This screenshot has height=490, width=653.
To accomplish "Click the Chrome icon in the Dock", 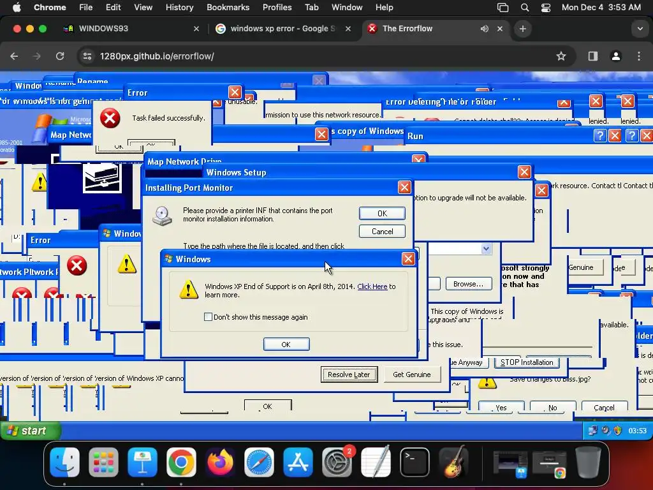I will pyautogui.click(x=181, y=462).
